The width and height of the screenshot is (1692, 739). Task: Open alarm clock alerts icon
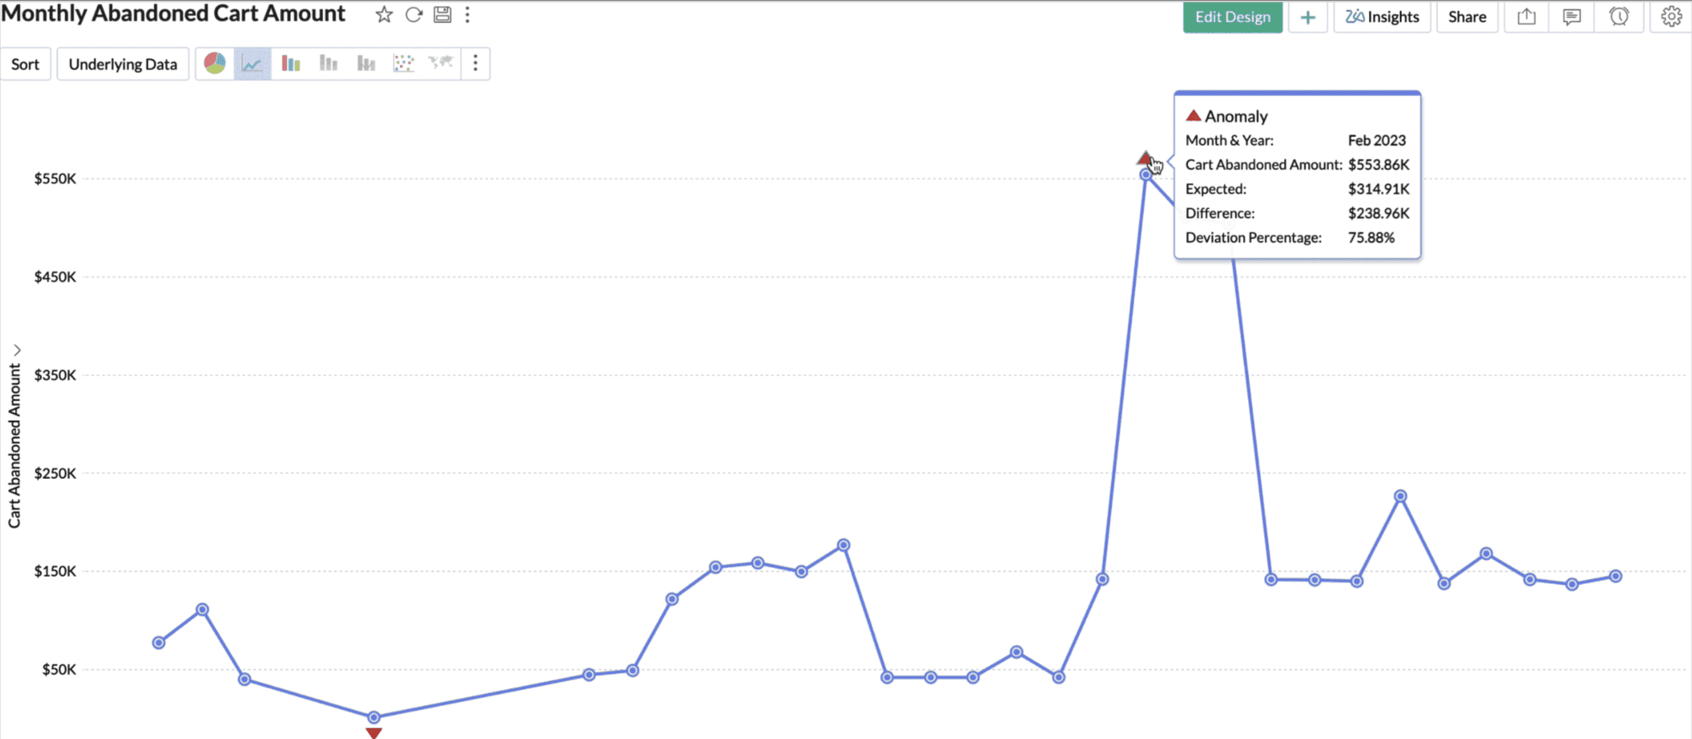tap(1618, 17)
